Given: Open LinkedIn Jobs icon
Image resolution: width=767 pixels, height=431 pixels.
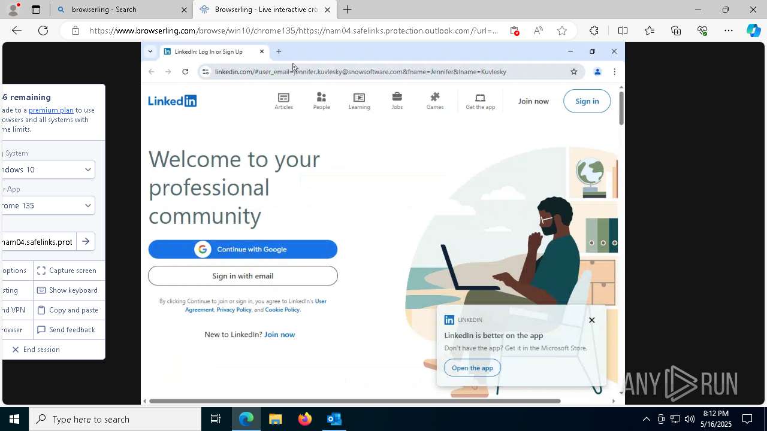Looking at the screenshot, I should pos(397,101).
